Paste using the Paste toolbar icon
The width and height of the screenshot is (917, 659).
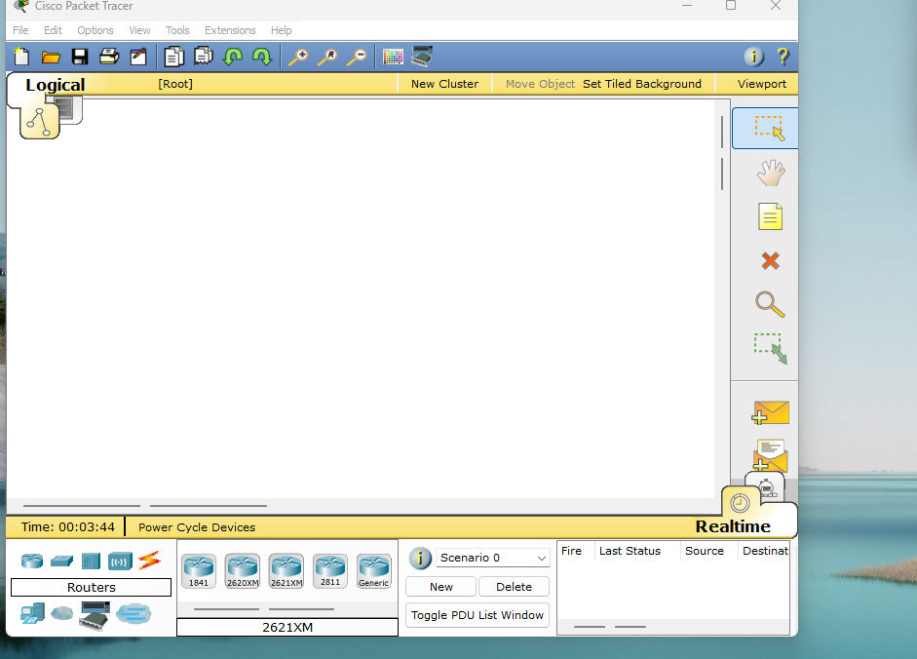[x=204, y=57]
